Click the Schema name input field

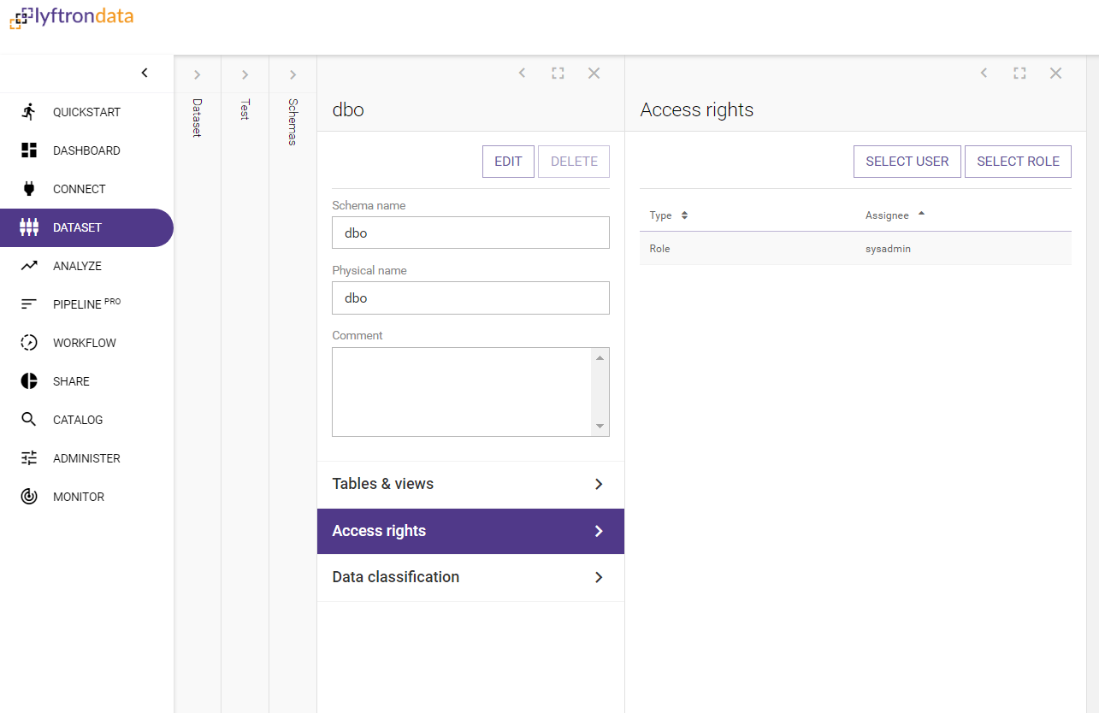[x=470, y=233]
